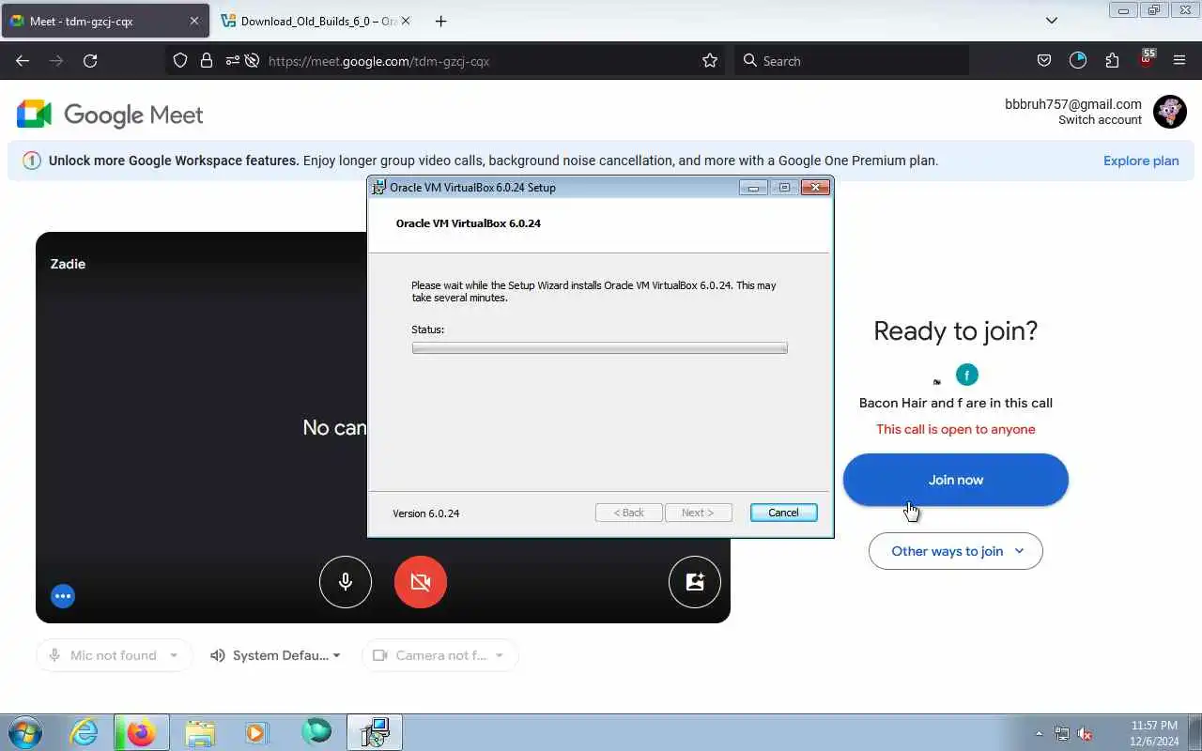Open the account profile avatar
Screen dimensions: 1202x751
[1170, 112]
